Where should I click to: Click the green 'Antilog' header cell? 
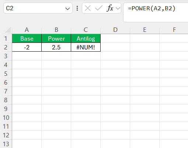pos(86,38)
